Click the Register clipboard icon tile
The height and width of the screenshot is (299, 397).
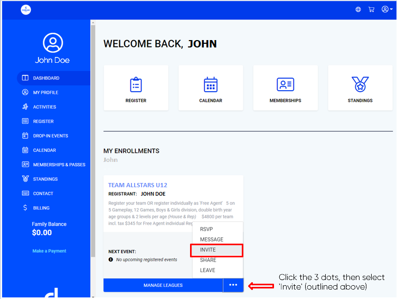click(x=136, y=88)
